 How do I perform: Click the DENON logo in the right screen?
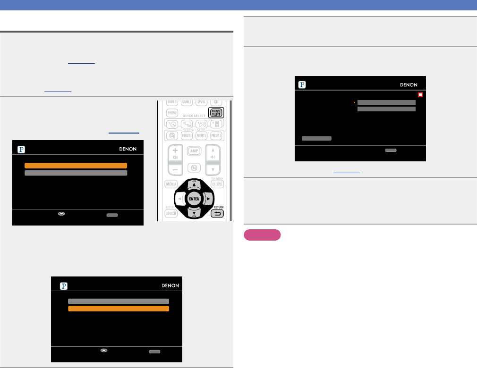point(409,85)
